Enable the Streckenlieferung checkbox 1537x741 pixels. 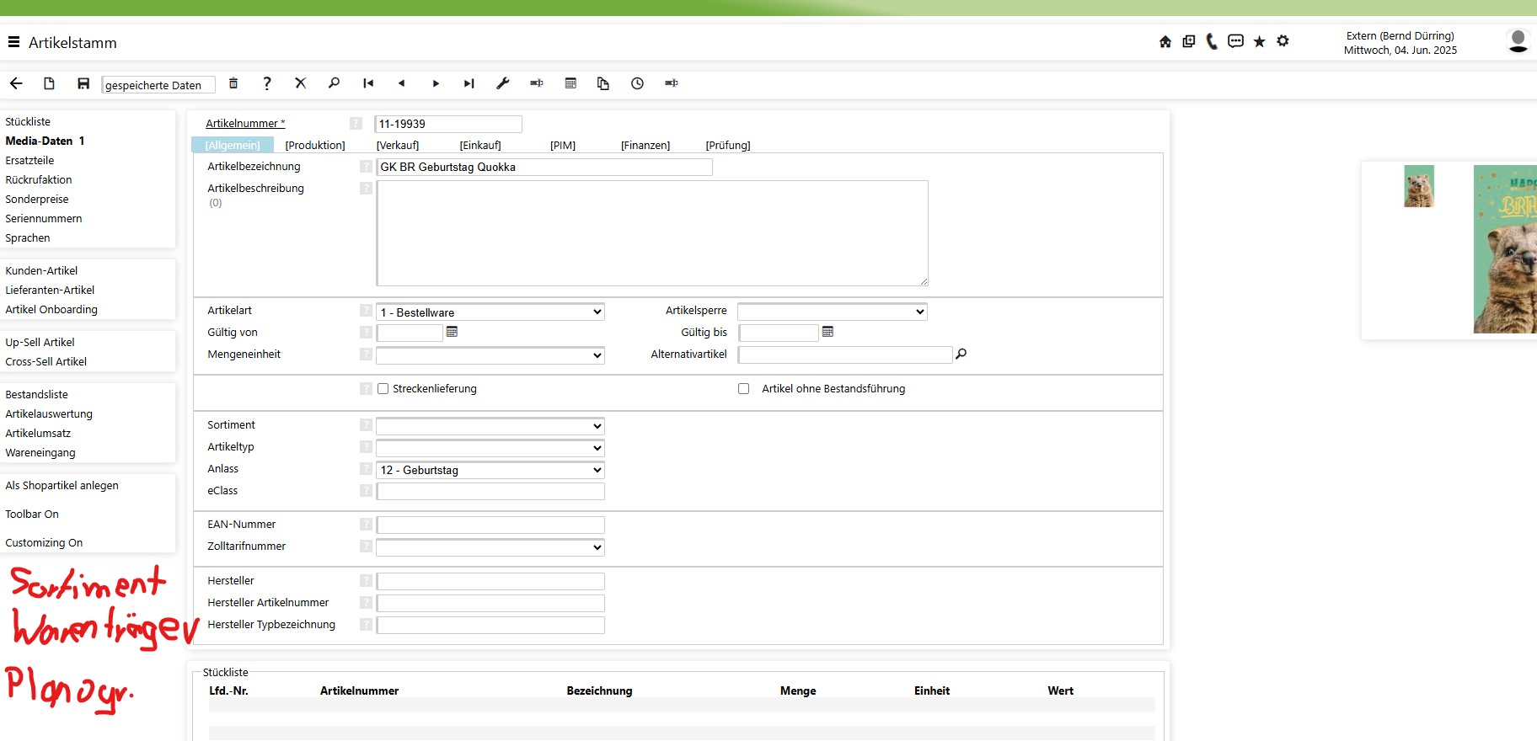coord(383,389)
